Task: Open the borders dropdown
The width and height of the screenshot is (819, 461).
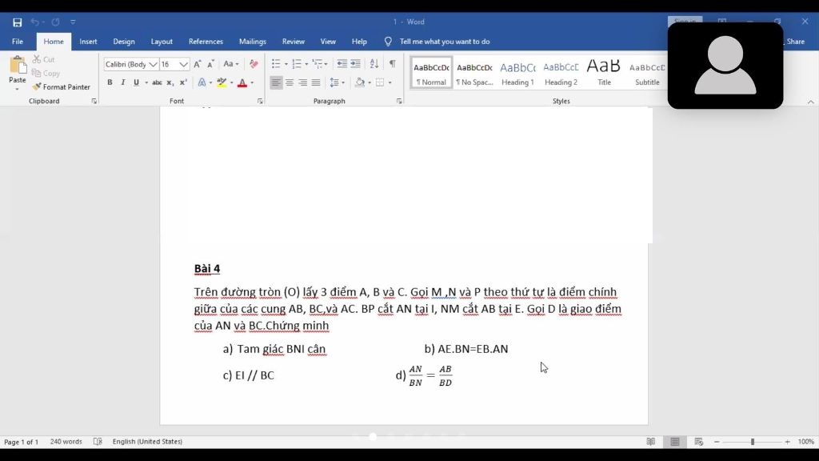Action: [x=390, y=82]
